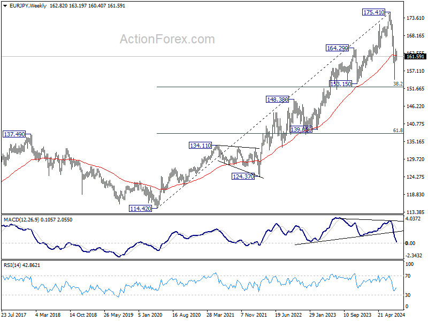Click the 151.665 price axis value
The height and width of the screenshot is (321, 428).
tap(416, 89)
